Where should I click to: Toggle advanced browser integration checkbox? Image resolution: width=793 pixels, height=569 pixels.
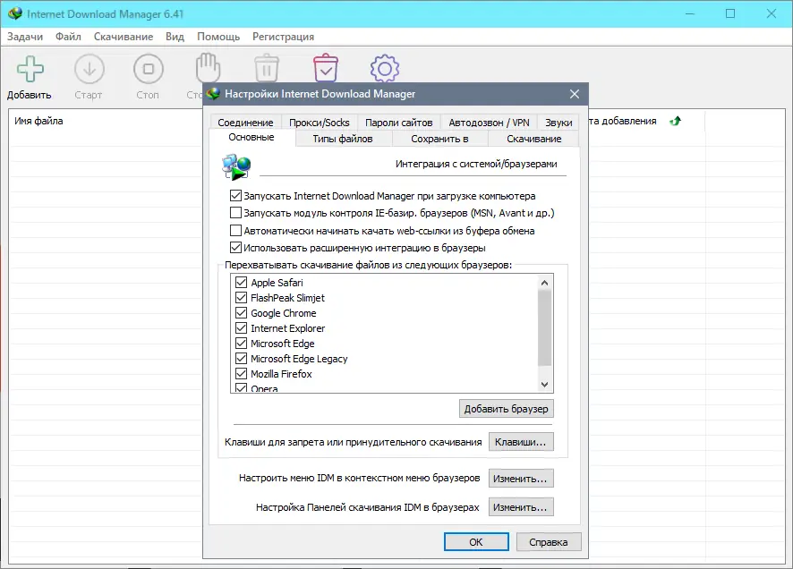235,248
